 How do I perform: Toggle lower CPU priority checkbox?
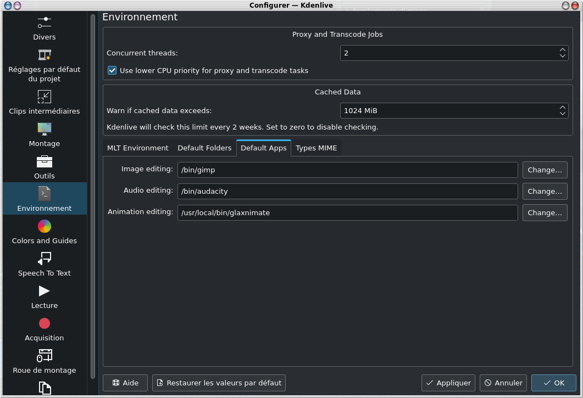point(112,70)
